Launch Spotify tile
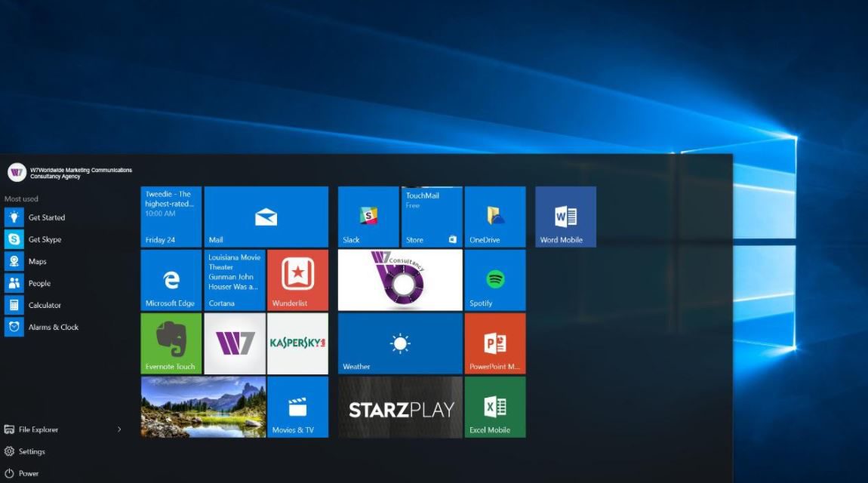 495,280
